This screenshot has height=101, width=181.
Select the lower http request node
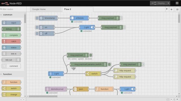124,77
